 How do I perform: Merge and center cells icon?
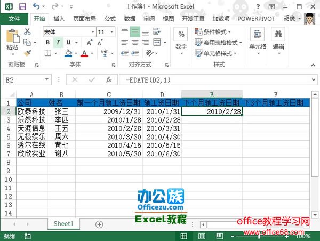coord(157,43)
